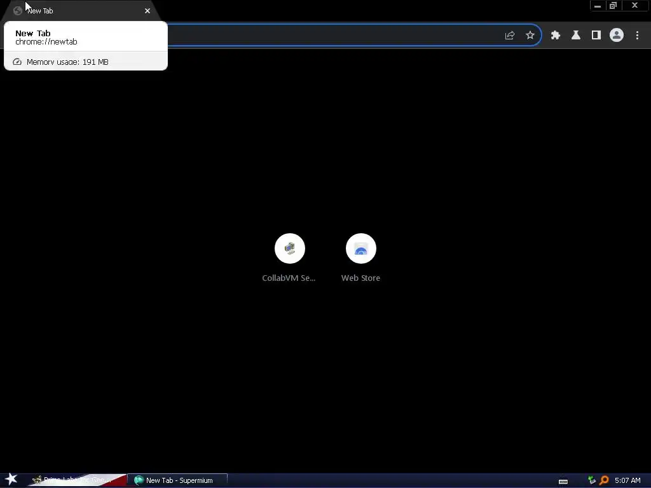Viewport: 651px width, 488px height.
Task: Click the share page icon
Action: coord(510,36)
